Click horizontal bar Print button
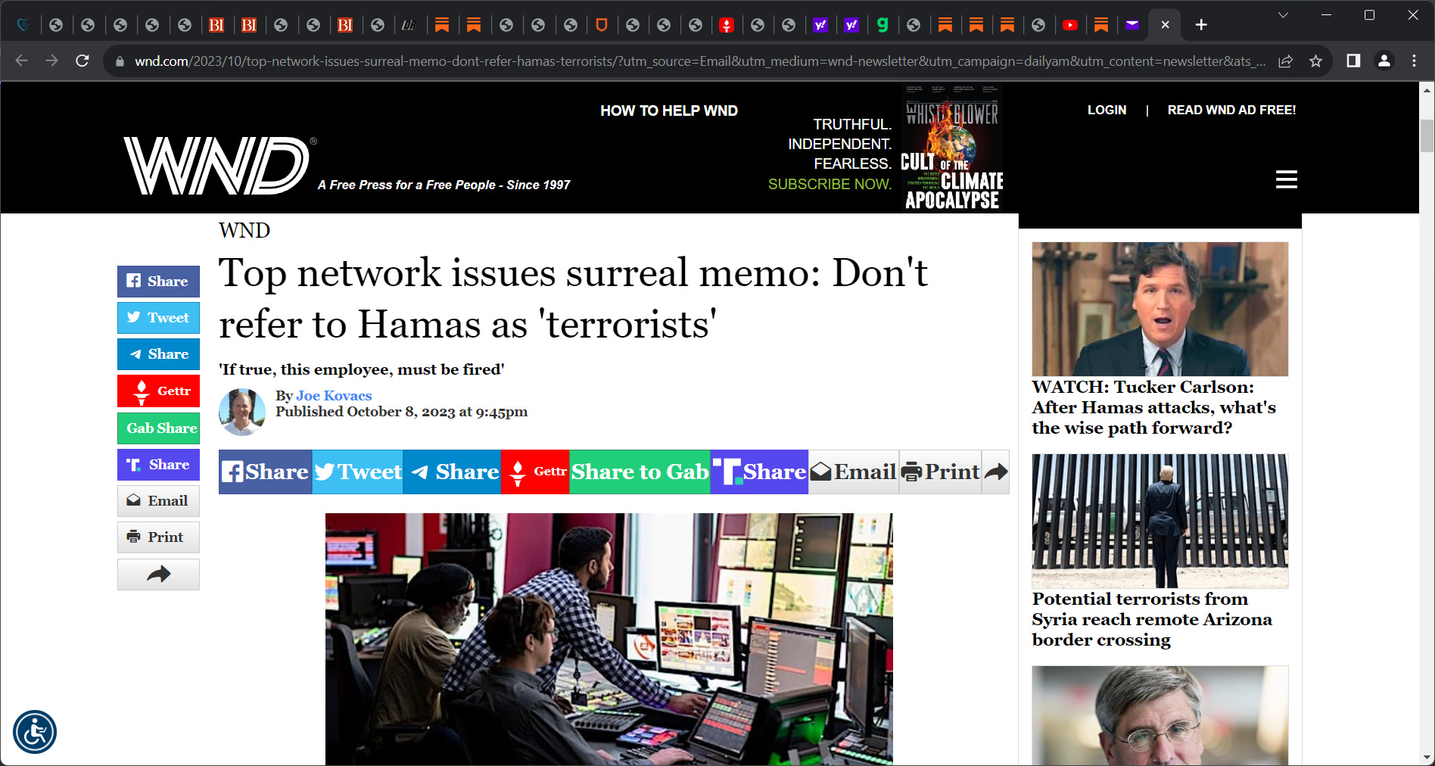This screenshot has width=1435, height=766. 941,472
